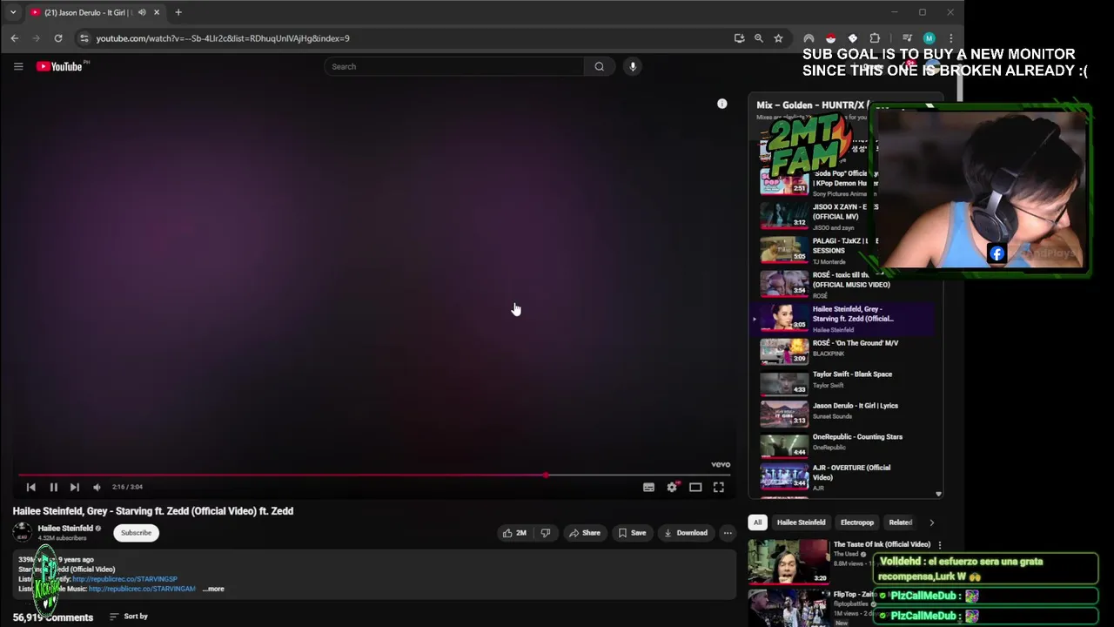Click the address bar URL
1114x627 pixels.
click(223, 38)
